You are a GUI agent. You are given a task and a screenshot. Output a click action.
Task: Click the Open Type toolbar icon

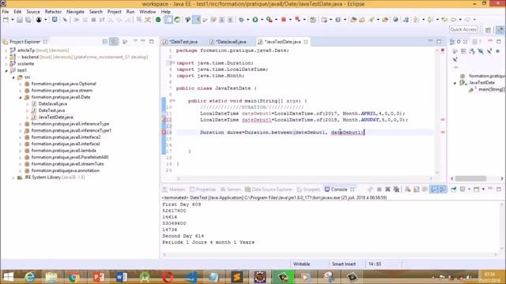click(353, 20)
